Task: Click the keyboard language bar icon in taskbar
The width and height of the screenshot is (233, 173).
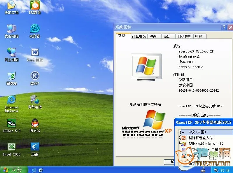Action: point(203,170)
